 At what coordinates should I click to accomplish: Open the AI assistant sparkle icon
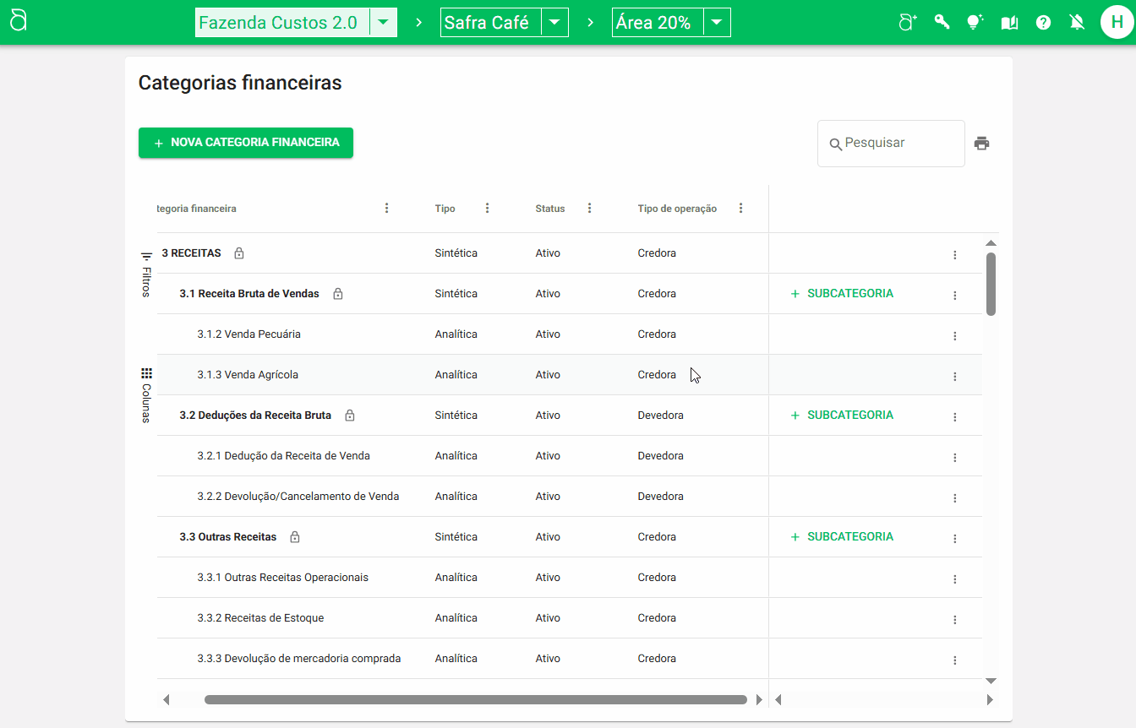coord(908,23)
